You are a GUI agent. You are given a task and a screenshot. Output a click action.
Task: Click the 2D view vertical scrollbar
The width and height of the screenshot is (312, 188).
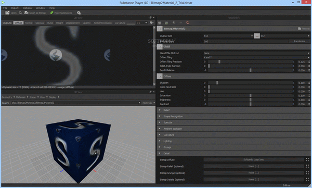point(154,56)
